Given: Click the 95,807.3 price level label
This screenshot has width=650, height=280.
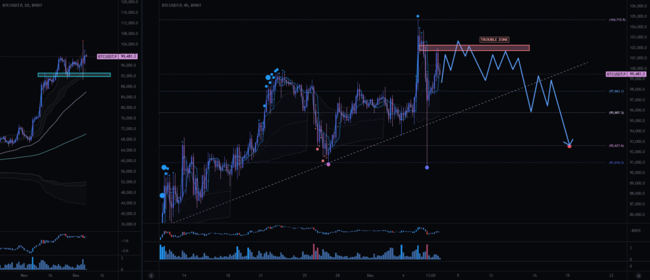Looking at the screenshot, I should [x=616, y=113].
